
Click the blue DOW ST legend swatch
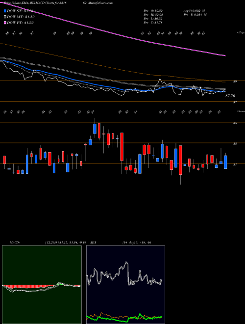5,11
